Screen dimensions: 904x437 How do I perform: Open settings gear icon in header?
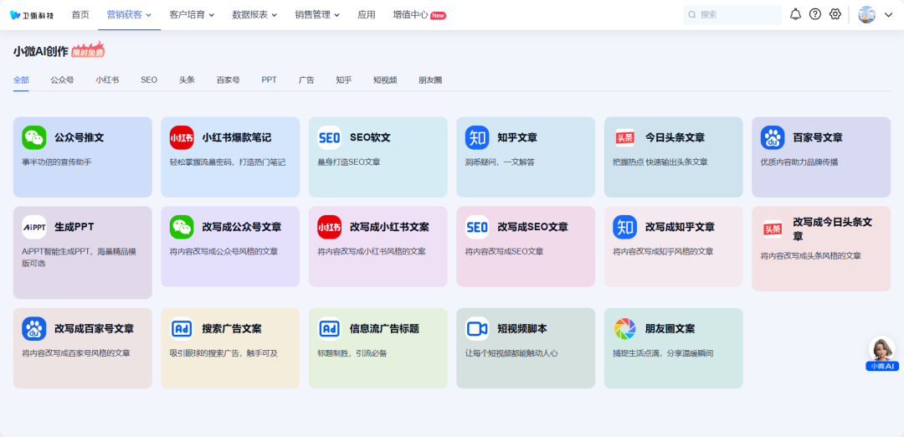pos(835,14)
